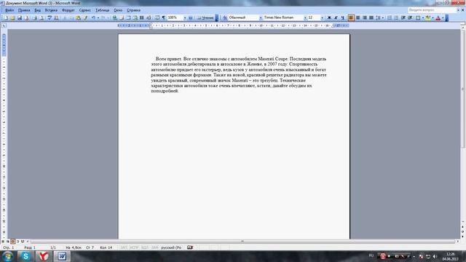Click the vertical scrollbar thumb

click(463, 89)
